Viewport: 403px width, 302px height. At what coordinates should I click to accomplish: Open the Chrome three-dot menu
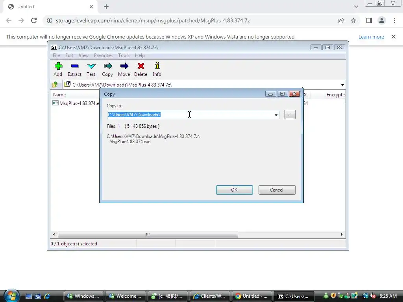(x=394, y=20)
